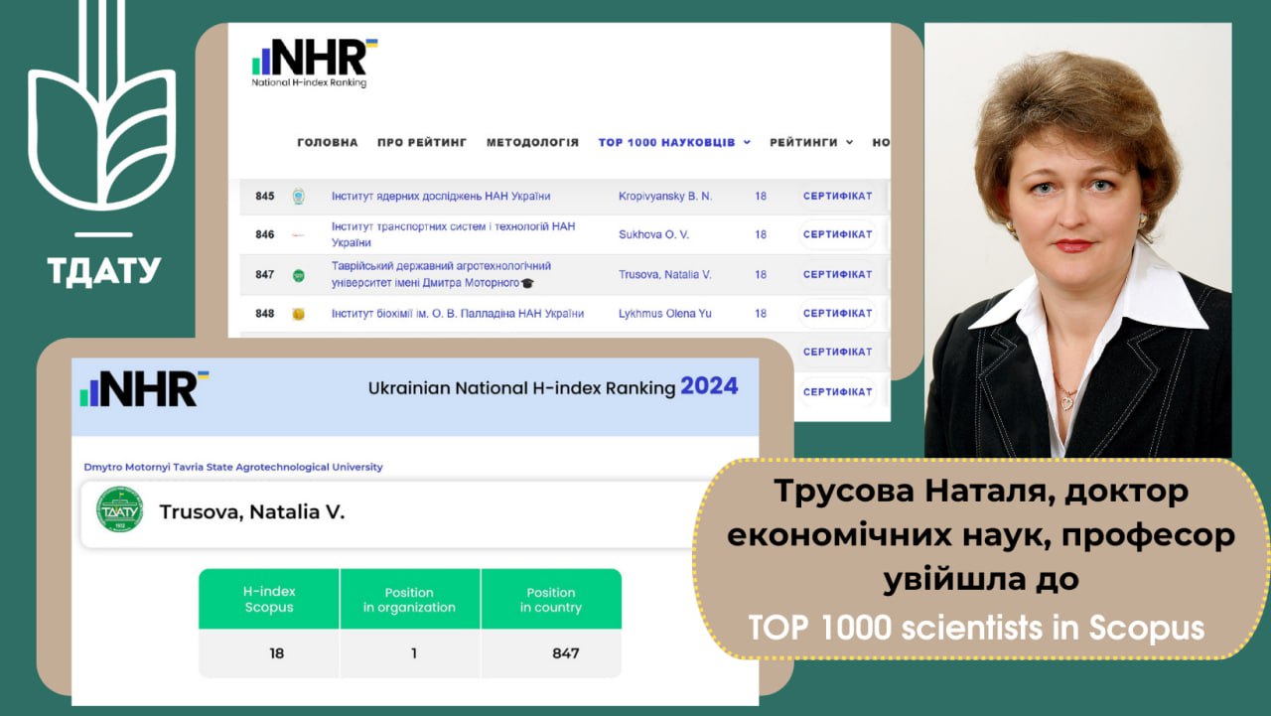
Task: Click rank number 845
Action: coord(264,197)
